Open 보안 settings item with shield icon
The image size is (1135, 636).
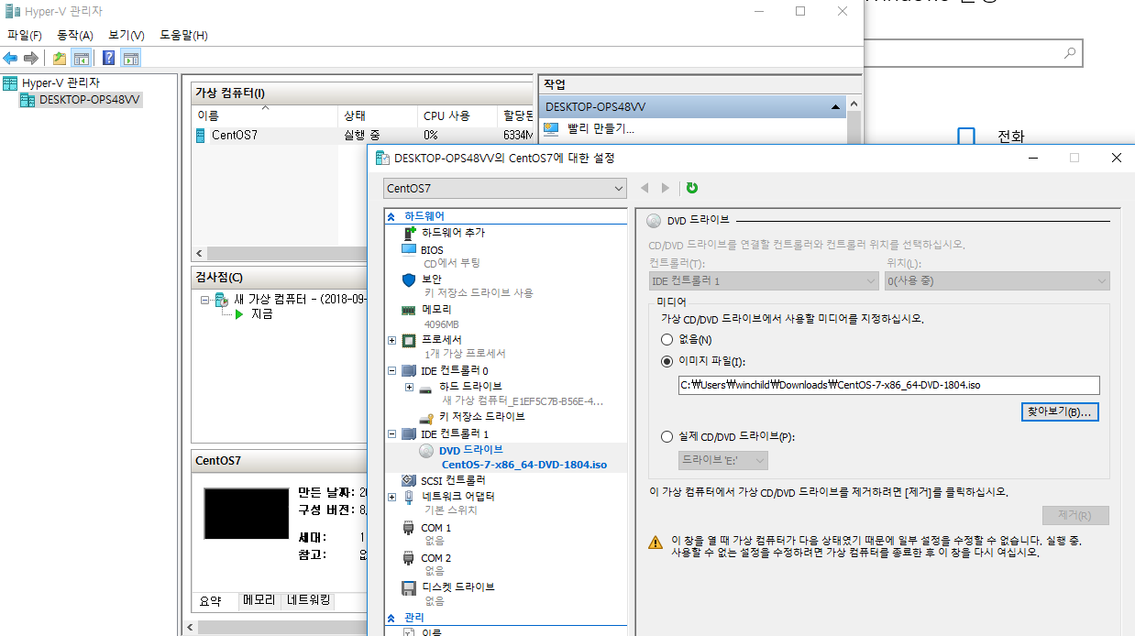(x=431, y=279)
